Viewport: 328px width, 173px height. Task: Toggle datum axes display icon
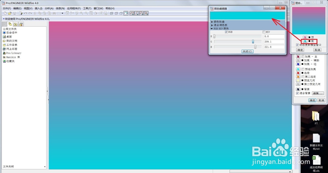point(136,13)
